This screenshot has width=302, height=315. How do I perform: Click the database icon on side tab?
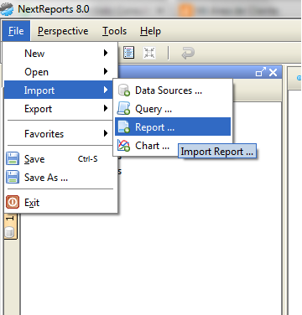[10, 232]
